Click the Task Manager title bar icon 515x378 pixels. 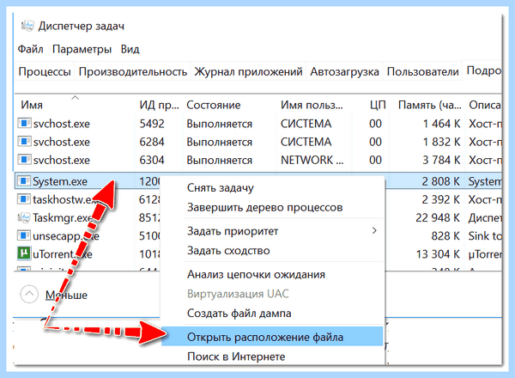click(x=27, y=25)
